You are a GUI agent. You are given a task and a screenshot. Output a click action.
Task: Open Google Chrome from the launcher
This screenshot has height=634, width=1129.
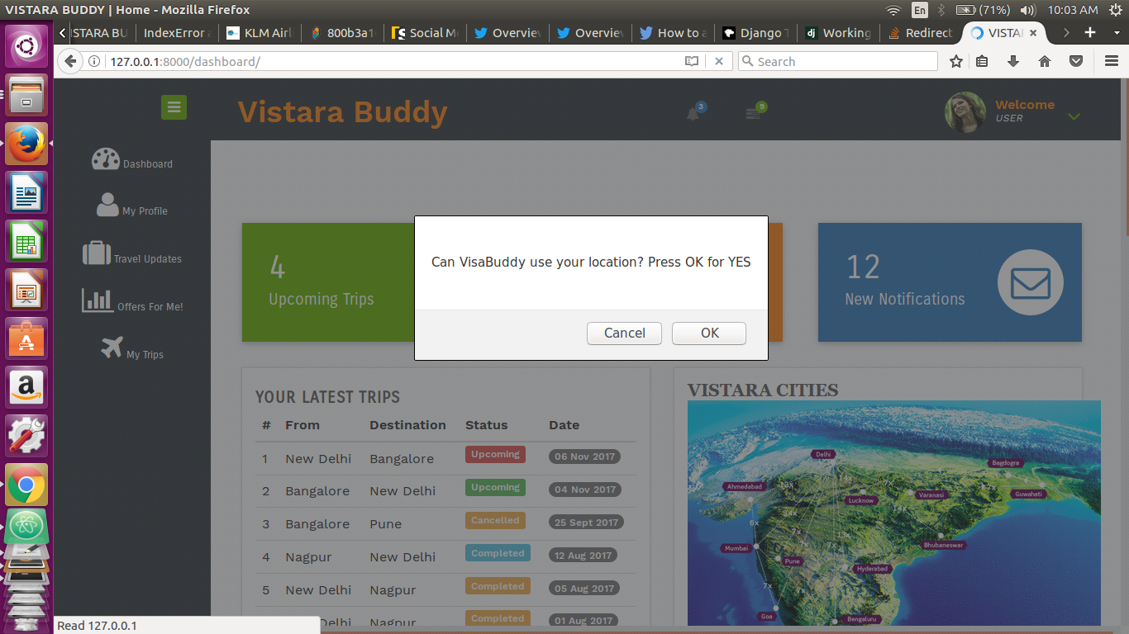pyautogui.click(x=27, y=485)
